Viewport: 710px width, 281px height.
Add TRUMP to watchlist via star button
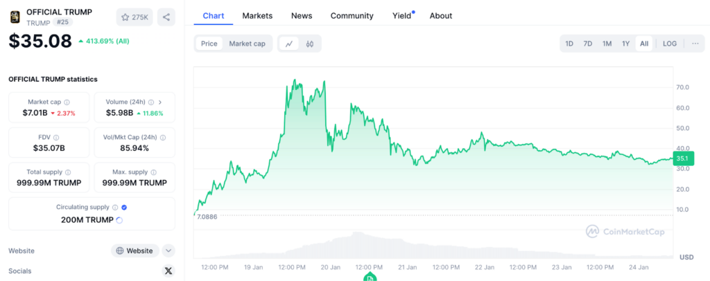tap(135, 17)
